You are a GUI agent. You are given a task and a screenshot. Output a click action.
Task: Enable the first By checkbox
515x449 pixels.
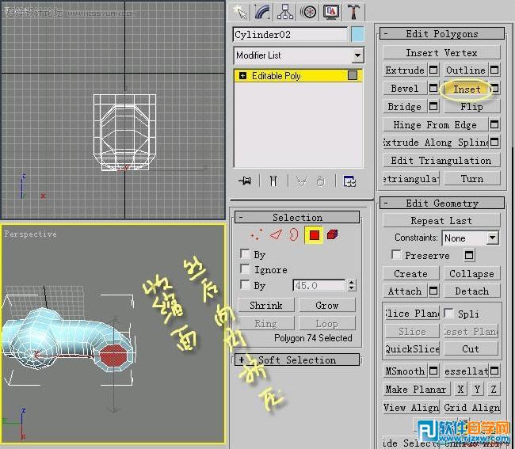coord(245,253)
